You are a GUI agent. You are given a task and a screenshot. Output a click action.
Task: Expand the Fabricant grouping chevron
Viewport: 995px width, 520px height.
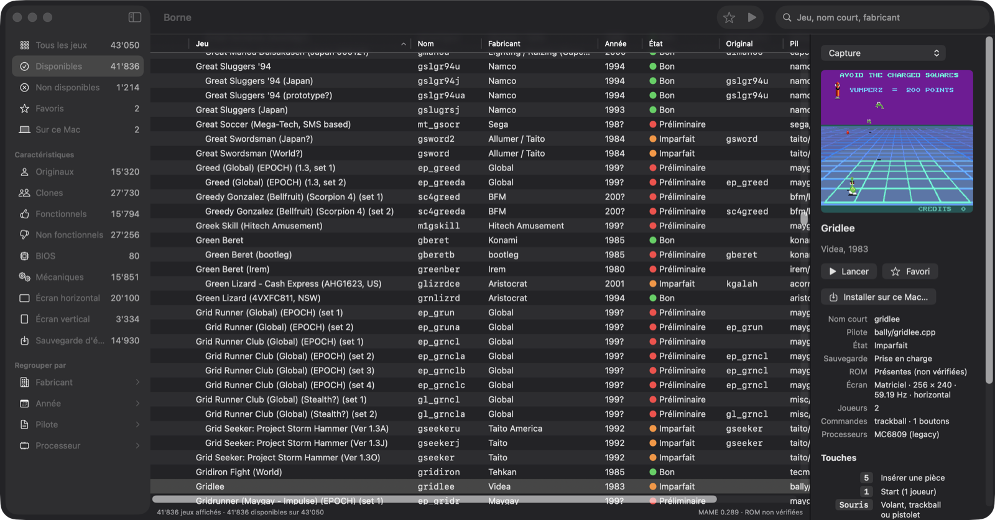(x=137, y=383)
